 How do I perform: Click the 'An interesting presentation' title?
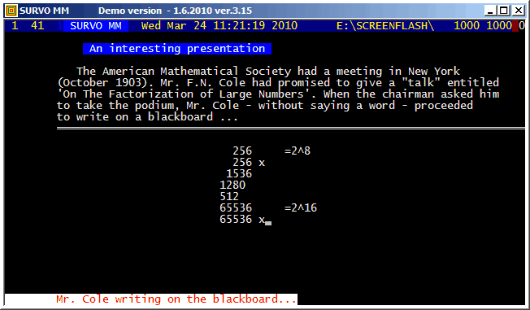click(x=177, y=48)
